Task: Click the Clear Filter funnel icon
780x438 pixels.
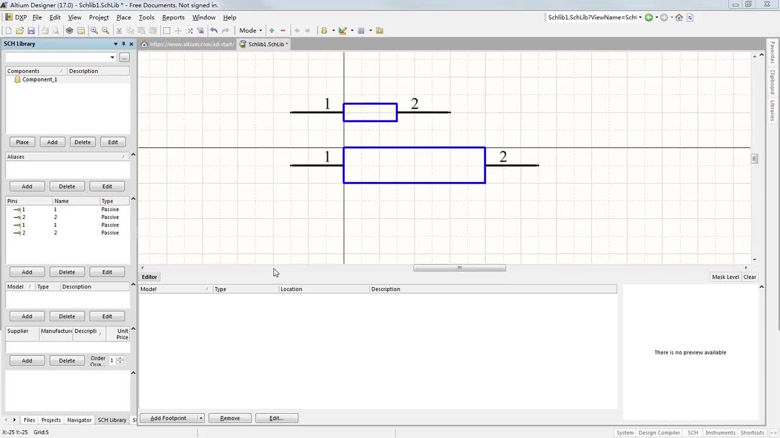Action: pos(200,30)
